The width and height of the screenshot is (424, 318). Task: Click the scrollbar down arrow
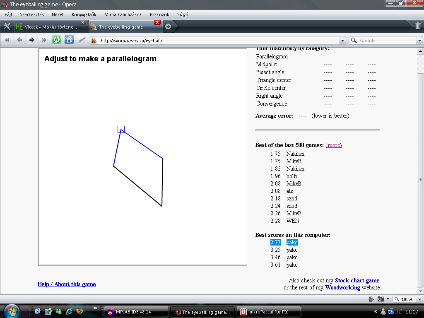click(420, 291)
